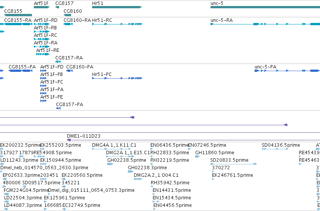Image resolution: width=320 pixels, height=211 pixels.
Task: Click the Arf51F gene glyph
Action: pyautogui.click(x=42, y=7)
